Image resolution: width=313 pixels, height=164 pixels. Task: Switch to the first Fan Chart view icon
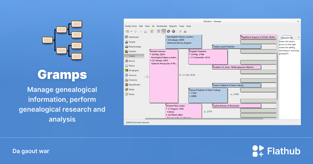[168, 31]
